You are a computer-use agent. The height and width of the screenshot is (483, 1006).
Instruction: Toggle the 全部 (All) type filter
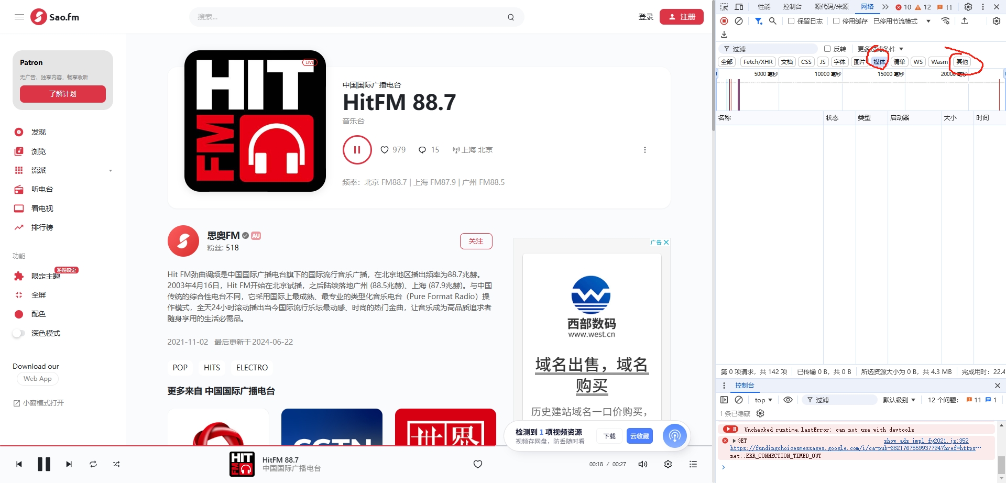click(x=727, y=62)
